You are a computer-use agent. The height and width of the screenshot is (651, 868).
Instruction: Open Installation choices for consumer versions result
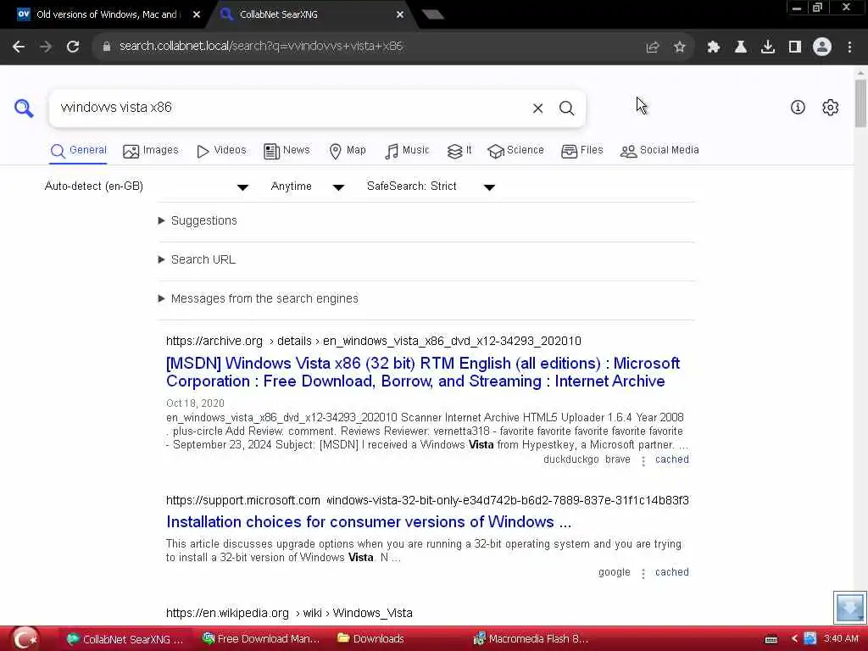pos(369,521)
